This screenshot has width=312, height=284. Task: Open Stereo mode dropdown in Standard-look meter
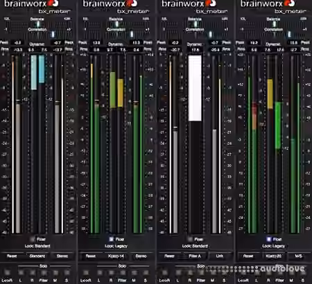coord(62,256)
